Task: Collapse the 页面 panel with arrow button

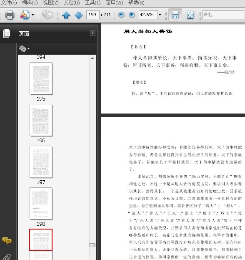Action: pos(92,33)
